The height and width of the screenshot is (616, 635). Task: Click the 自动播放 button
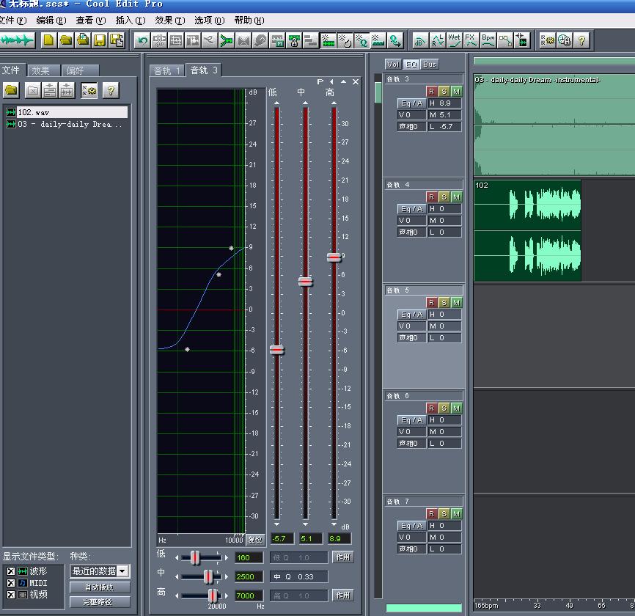100,587
